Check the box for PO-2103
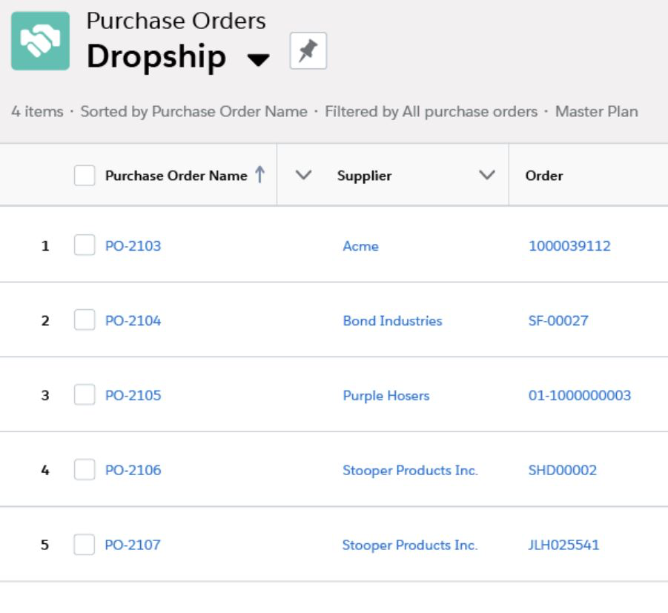The height and width of the screenshot is (613, 668). pyautogui.click(x=85, y=245)
